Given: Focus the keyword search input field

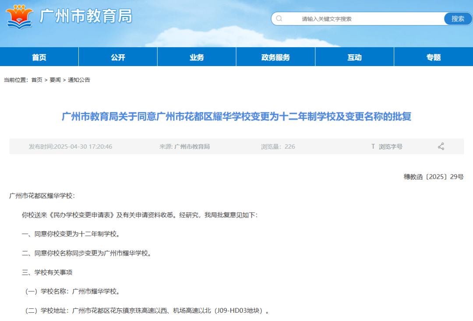Looking at the screenshot, I should 359,19.
